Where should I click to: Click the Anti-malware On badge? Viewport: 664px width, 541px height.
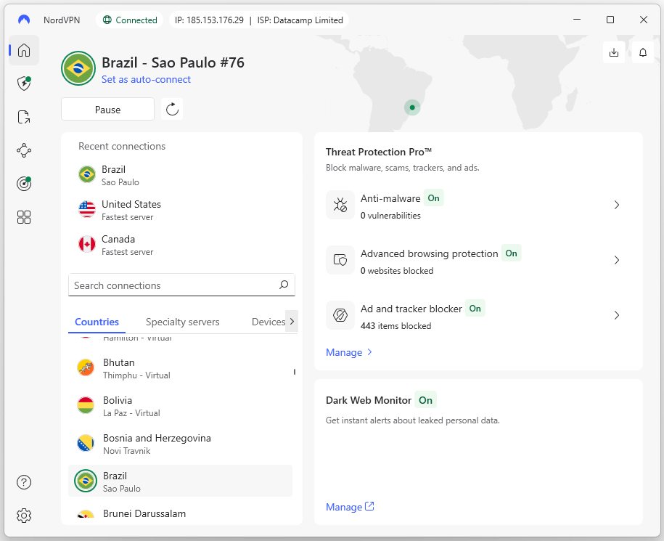point(433,198)
